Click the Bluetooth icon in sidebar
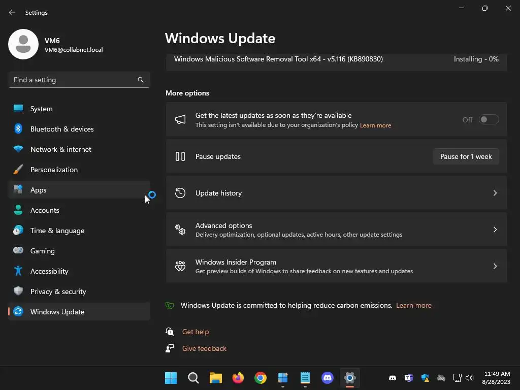The height and width of the screenshot is (390, 520). tap(18, 128)
